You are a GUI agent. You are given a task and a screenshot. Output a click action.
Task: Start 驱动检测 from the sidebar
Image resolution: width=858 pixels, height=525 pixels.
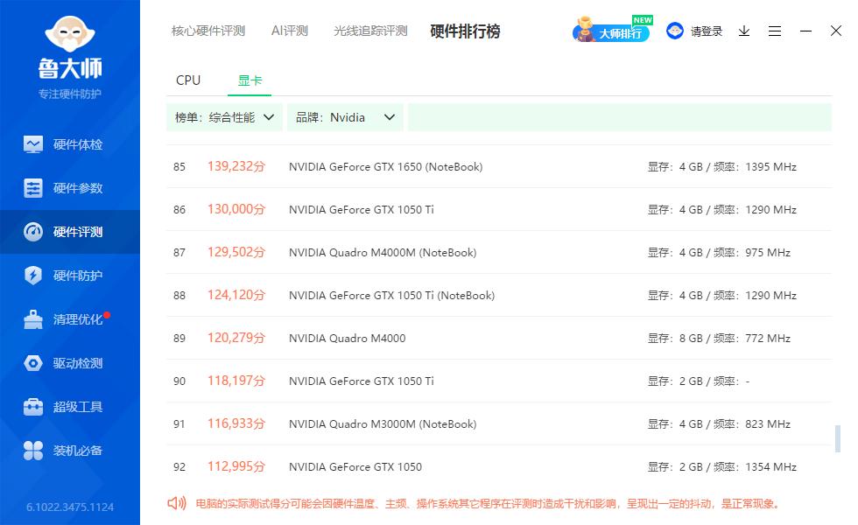70,363
